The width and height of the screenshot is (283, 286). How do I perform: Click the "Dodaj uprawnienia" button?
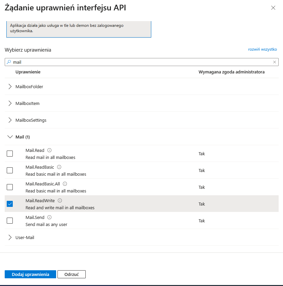30,274
